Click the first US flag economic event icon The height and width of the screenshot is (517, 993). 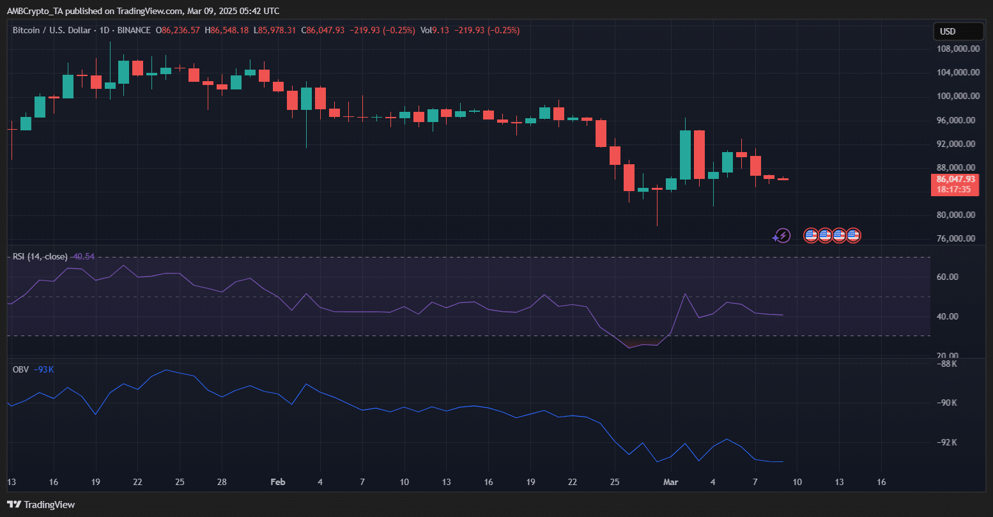click(810, 236)
